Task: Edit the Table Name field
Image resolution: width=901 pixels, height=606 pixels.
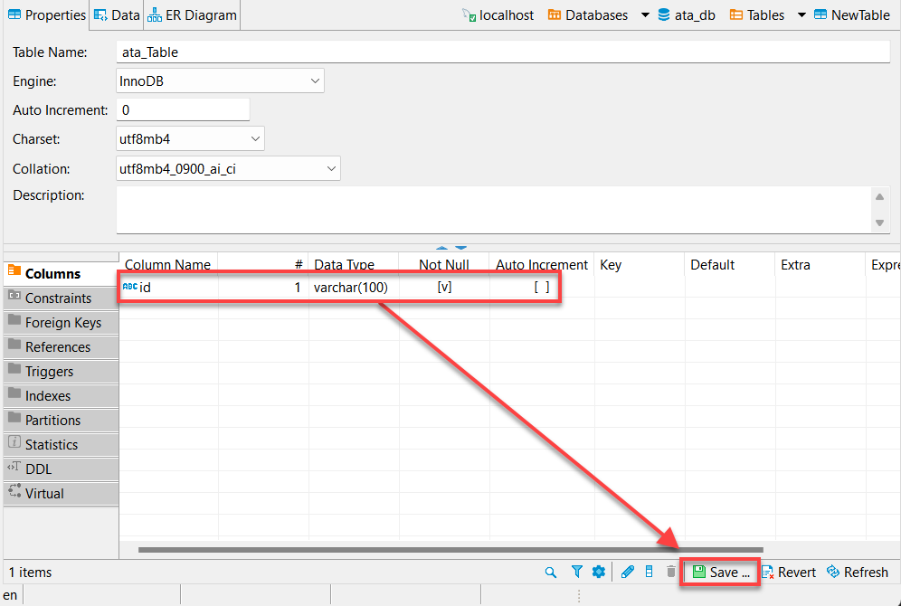Action: click(503, 52)
